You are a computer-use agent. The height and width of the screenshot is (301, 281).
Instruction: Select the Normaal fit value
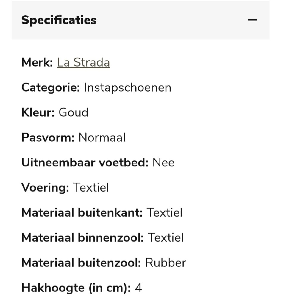coord(102,138)
